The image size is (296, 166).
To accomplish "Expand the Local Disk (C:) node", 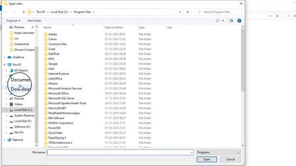I will (6, 110).
